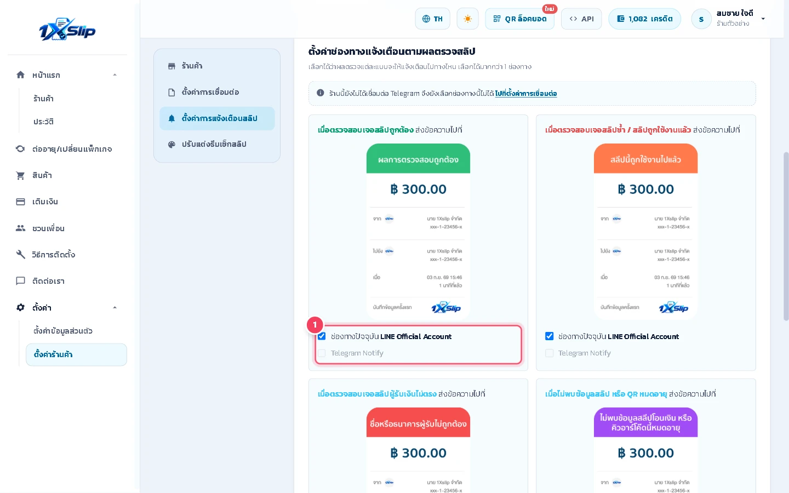Select ตั้งค่าร้านค้า in sidebar

pos(76,354)
